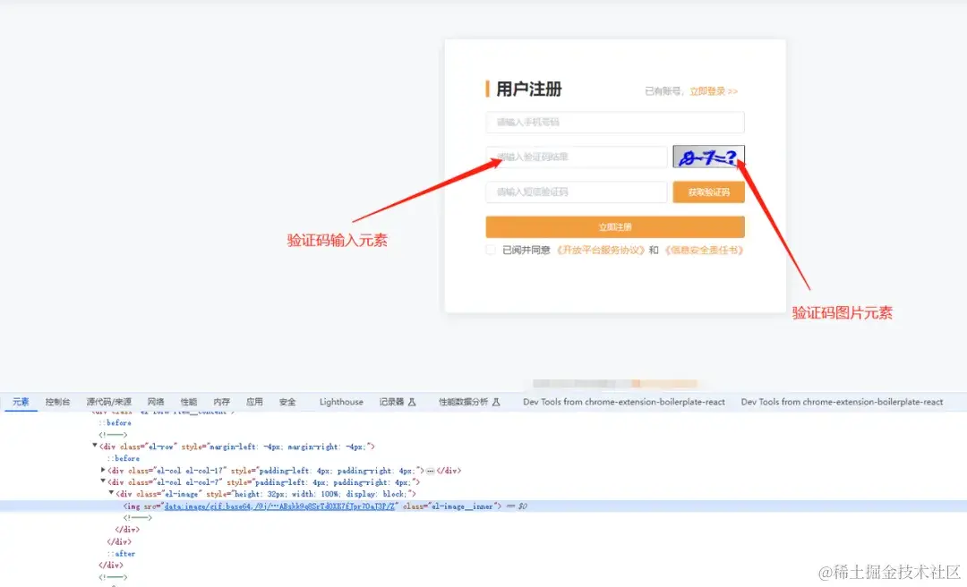The width and height of the screenshot is (967, 587).
Task: Switch to the 控制台 (Console) panel
Action: [56, 402]
